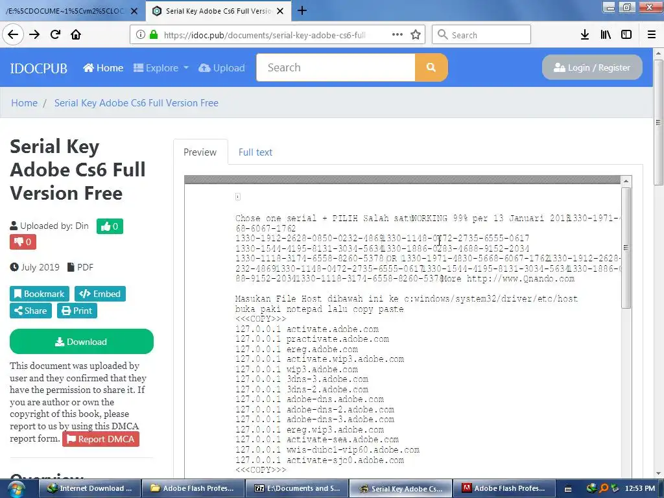
Task: Go to Home in the site navbar
Action: [103, 67]
